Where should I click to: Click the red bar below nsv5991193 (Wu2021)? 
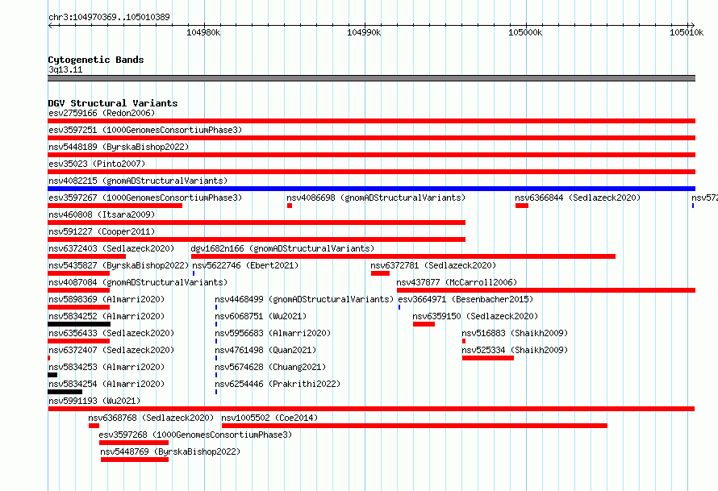[371, 409]
